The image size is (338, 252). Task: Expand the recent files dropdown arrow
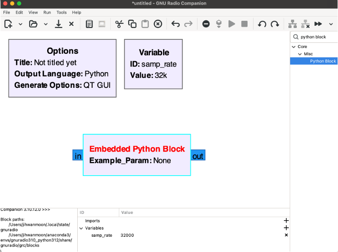[46, 24]
